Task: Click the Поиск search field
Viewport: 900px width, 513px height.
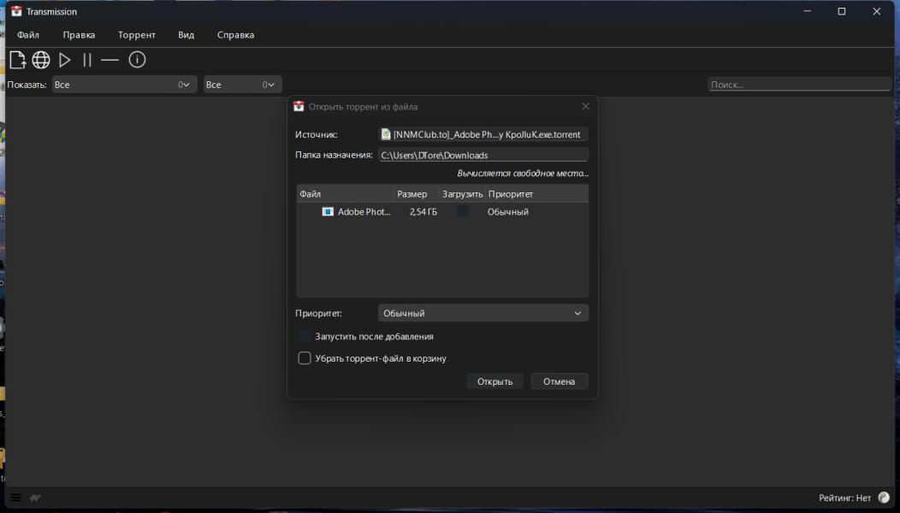Action: click(x=799, y=85)
